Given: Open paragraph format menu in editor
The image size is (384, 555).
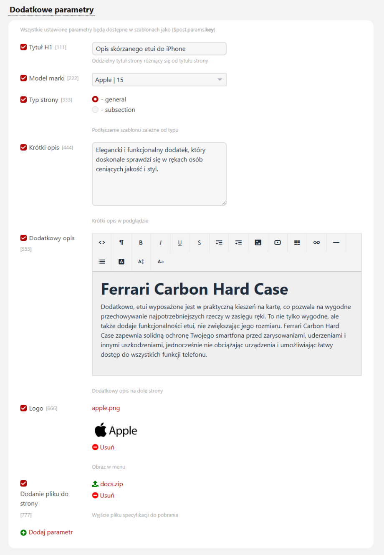Looking at the screenshot, I should point(121,242).
